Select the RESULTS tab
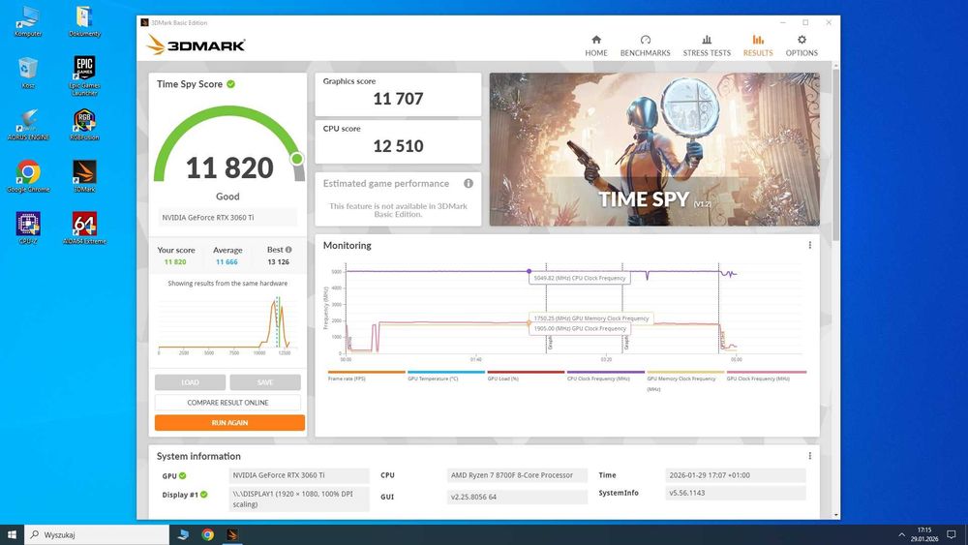 (x=758, y=45)
